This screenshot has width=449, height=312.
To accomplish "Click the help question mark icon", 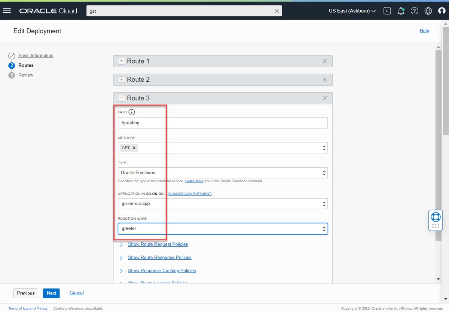I will tap(414, 11).
